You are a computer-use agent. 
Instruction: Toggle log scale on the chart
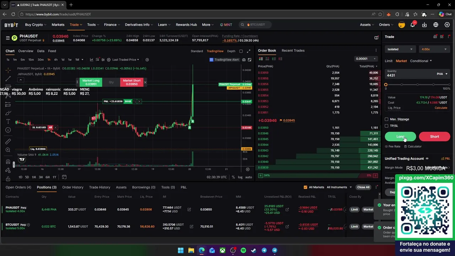click(x=240, y=177)
